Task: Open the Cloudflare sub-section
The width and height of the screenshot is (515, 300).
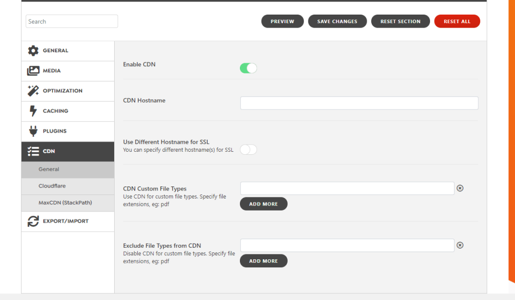Action: point(68,186)
